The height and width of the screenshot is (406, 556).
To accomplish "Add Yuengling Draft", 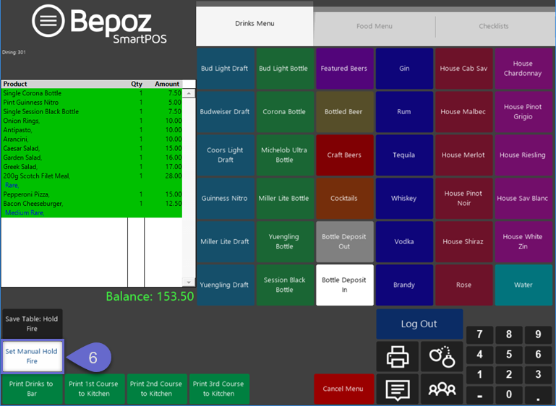I will [226, 285].
